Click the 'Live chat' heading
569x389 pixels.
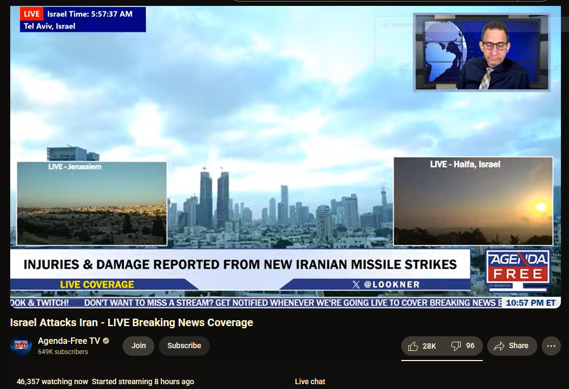(310, 381)
